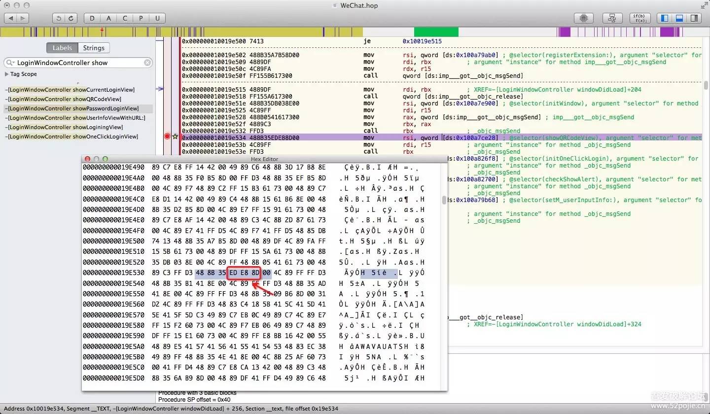Mark as Data with the D button
The width and height of the screenshot is (710, 414).
click(92, 18)
